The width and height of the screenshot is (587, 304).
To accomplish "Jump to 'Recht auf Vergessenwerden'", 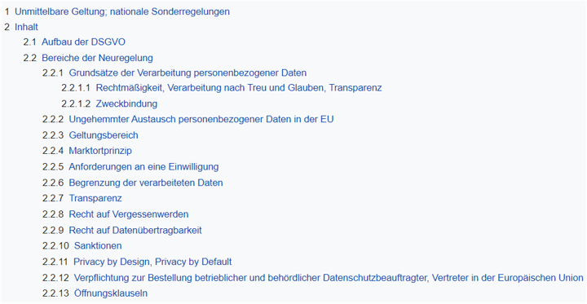I will pyautogui.click(x=129, y=214).
